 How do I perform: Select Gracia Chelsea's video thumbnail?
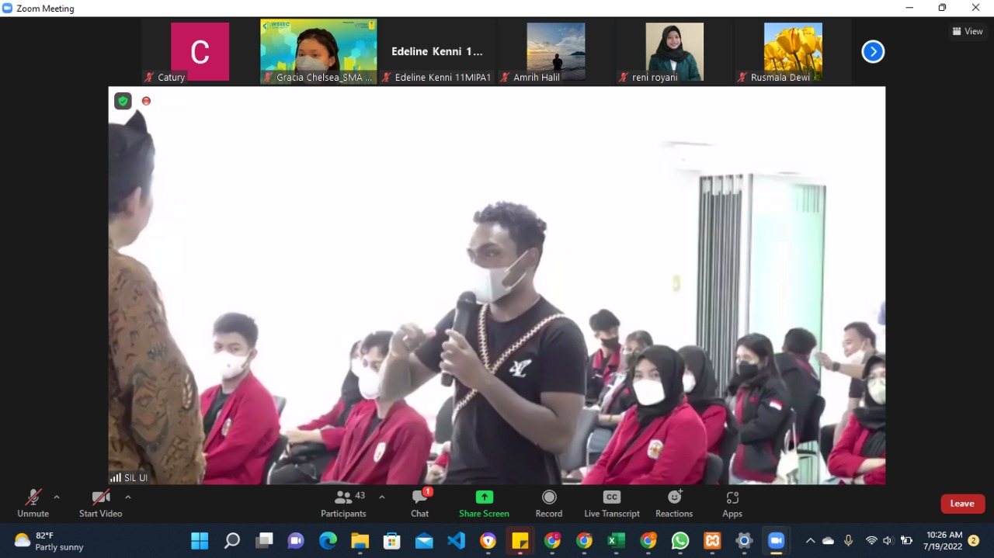(318, 52)
